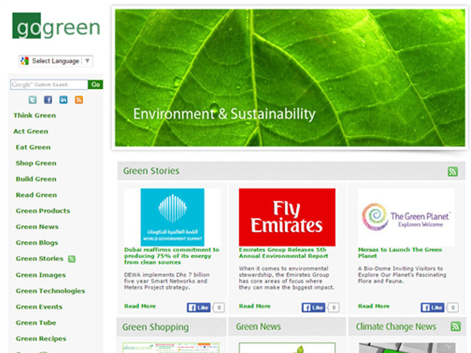
Task: Expand the Select Language dropdown
Action: (x=56, y=61)
